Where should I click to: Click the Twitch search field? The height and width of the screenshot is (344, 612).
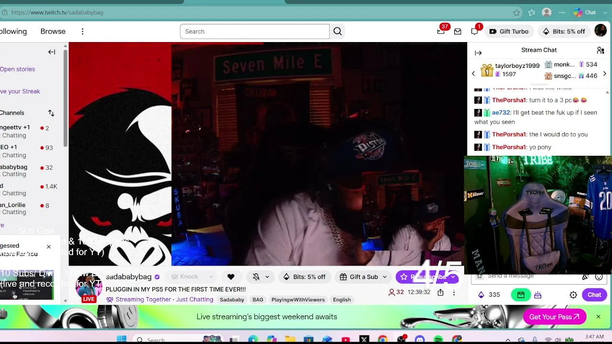254,32
